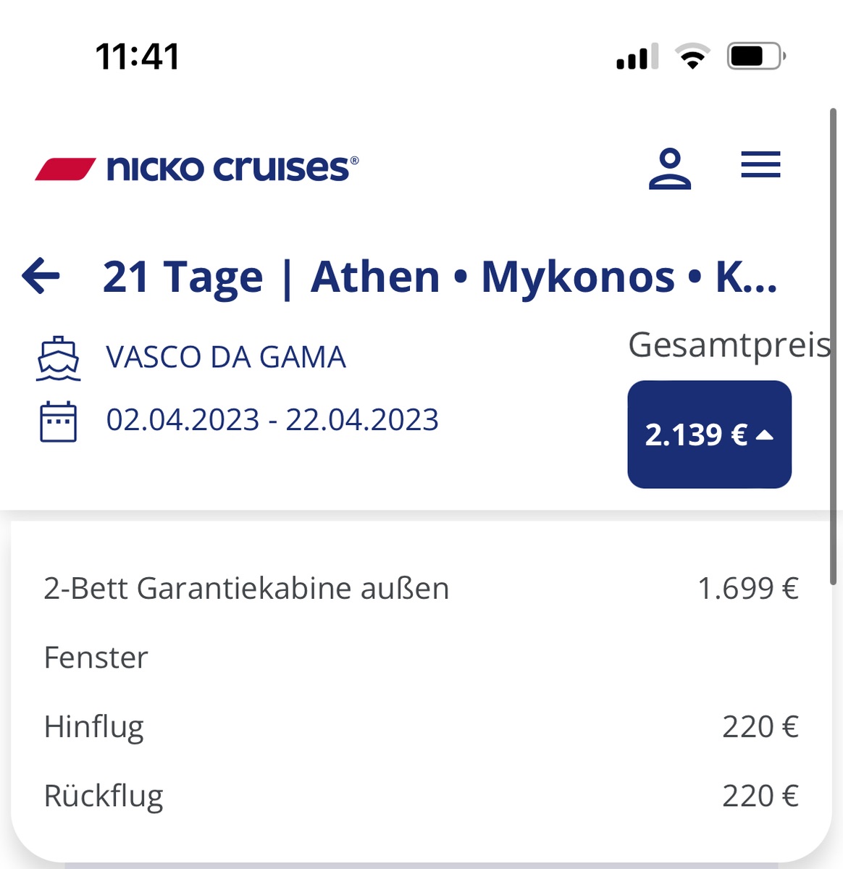Image resolution: width=843 pixels, height=869 pixels.
Task: Tap the VASCO DA GAMA ship name
Action: (x=226, y=357)
